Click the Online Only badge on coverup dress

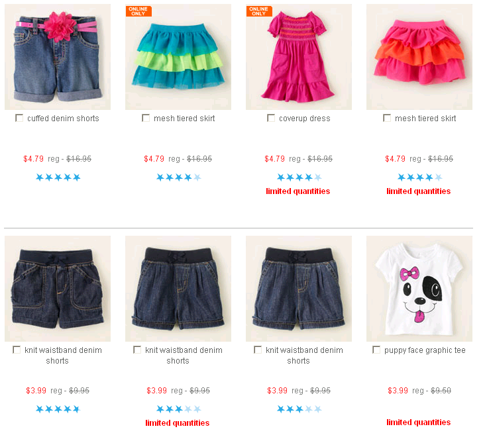[259, 11]
